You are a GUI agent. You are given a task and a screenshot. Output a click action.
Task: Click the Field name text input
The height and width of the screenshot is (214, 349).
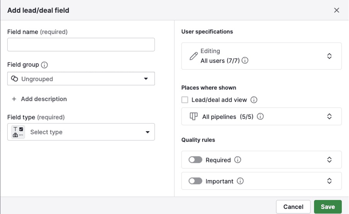tap(81, 45)
